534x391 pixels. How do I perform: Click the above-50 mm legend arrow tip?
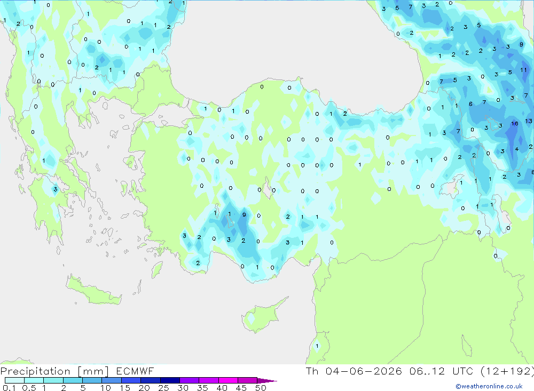(x=267, y=381)
